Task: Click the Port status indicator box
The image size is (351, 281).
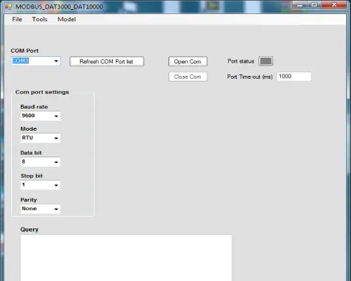Action: pos(266,61)
